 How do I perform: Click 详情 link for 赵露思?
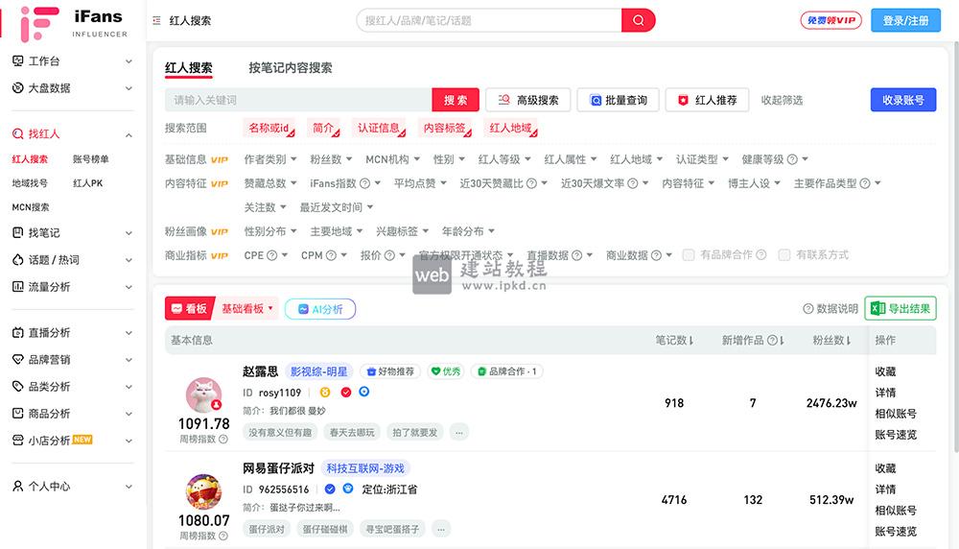coord(885,393)
